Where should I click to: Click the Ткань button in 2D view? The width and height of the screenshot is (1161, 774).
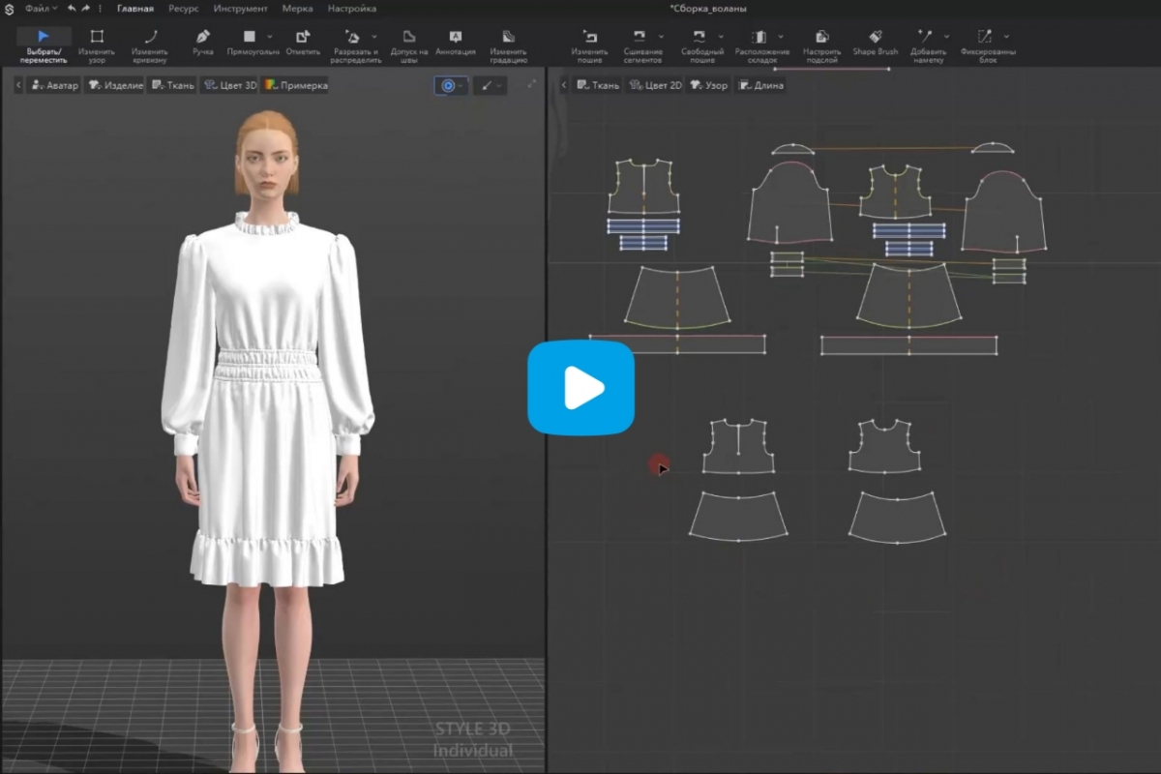point(597,85)
